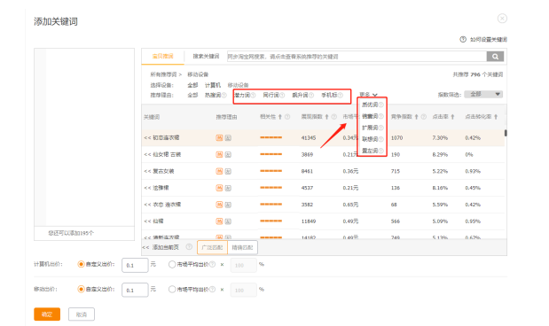Filter by 热搜词 reason

(x=213, y=95)
